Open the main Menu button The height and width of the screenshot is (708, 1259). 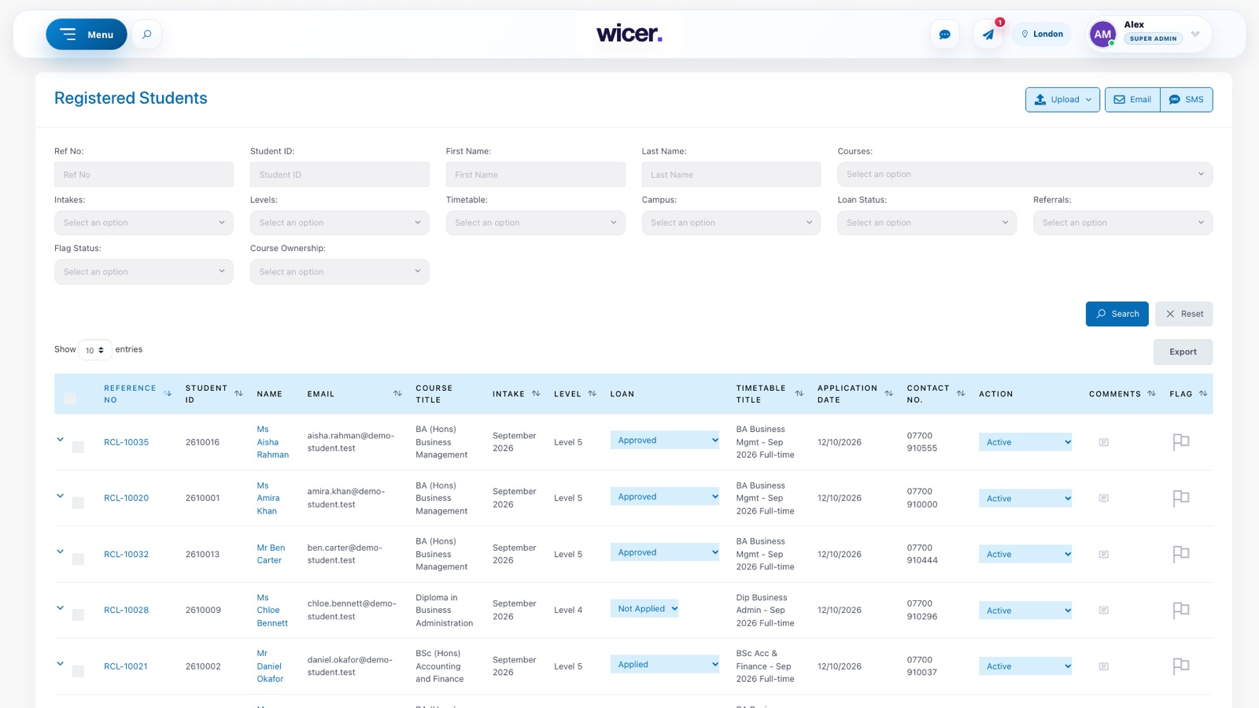coord(87,35)
